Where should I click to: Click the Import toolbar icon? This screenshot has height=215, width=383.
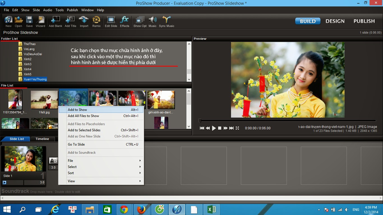point(84,21)
